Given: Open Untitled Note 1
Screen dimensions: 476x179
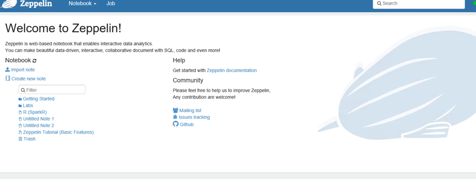Looking at the screenshot, I should point(38,119).
